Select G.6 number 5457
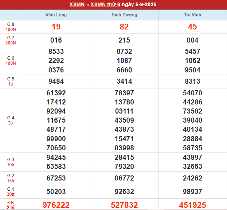The height and width of the screenshot is (210, 227). click(x=192, y=51)
